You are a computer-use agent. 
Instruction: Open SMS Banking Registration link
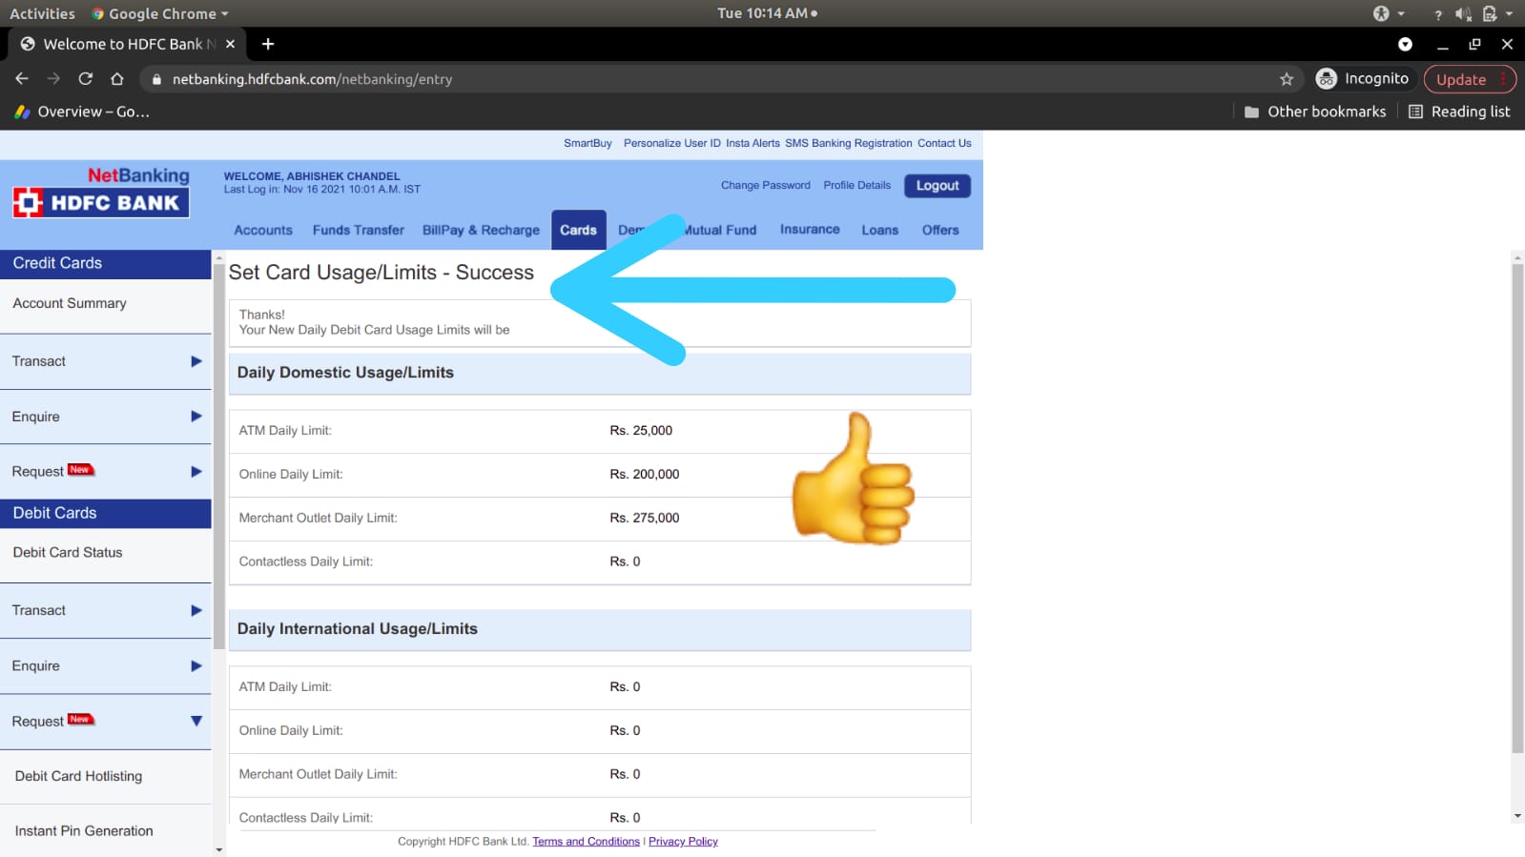point(848,143)
